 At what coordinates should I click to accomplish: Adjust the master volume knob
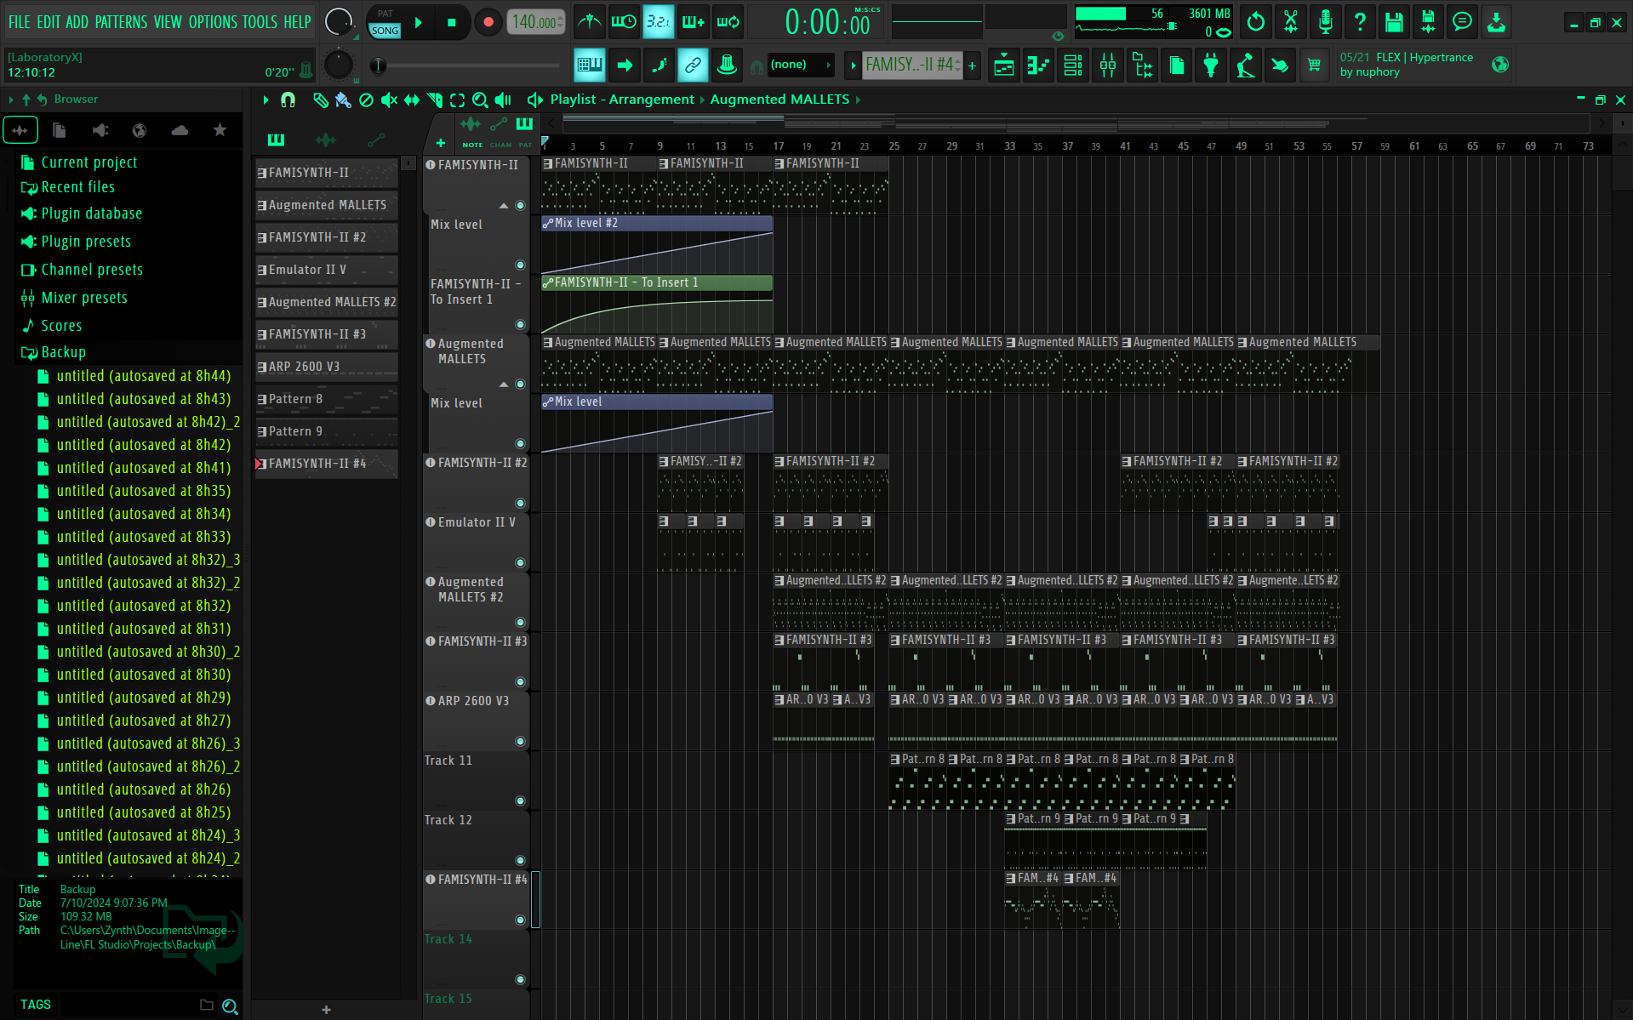(339, 23)
